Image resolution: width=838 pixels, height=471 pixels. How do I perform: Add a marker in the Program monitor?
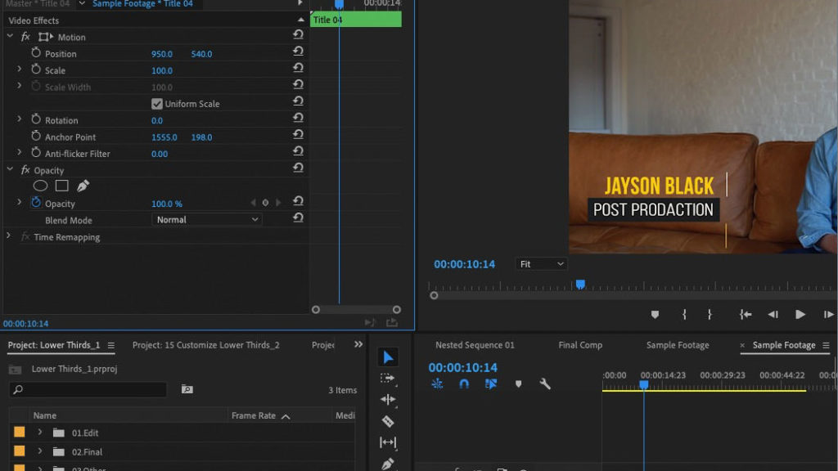tap(655, 315)
